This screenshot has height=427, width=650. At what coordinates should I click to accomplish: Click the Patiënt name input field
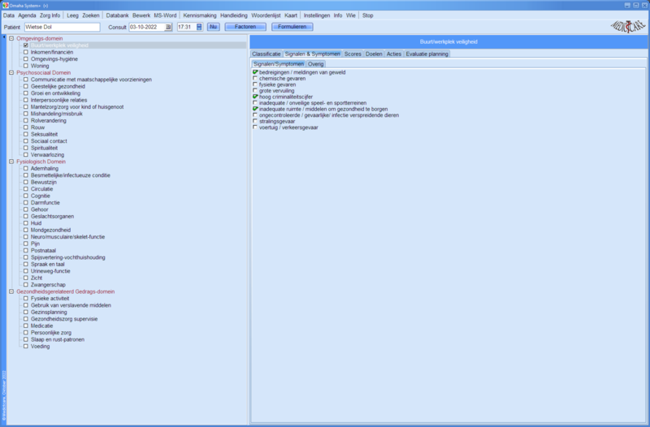tap(61, 27)
